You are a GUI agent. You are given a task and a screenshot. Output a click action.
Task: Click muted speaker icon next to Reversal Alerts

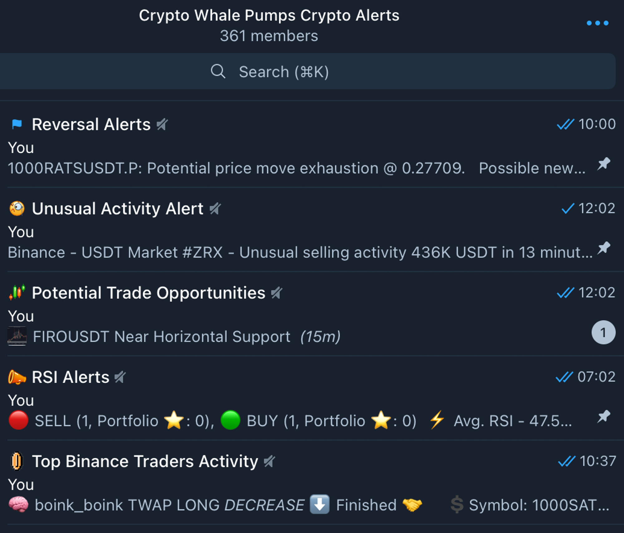pyautogui.click(x=162, y=124)
